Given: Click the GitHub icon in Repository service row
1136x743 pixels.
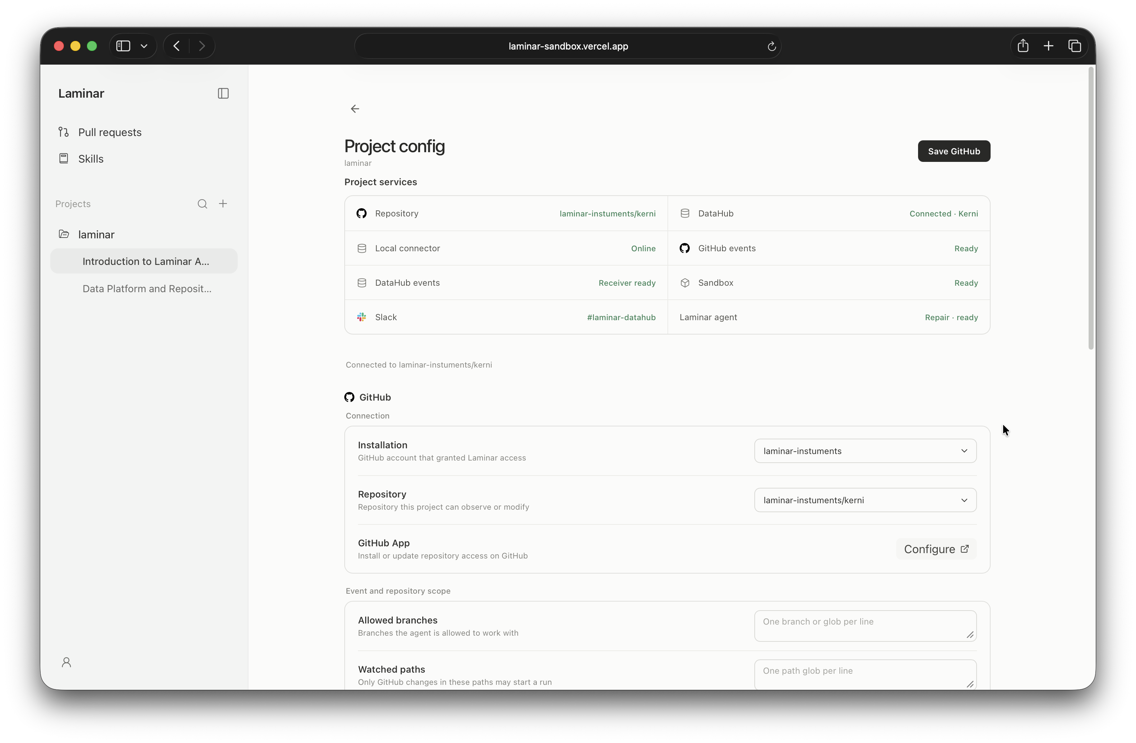Looking at the screenshot, I should (x=362, y=213).
